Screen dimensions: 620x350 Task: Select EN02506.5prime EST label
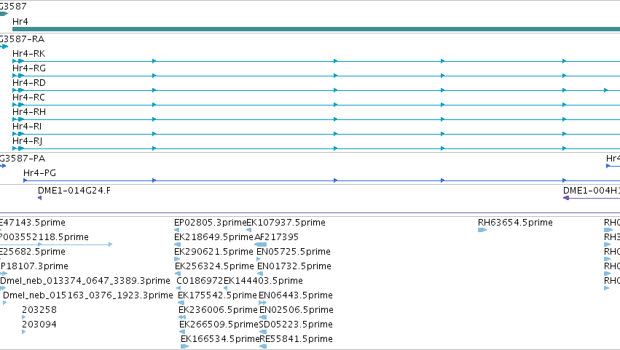[x=297, y=311]
